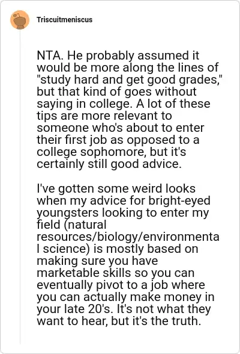Click the phrase "actually make money"
The image size is (240, 354).
pos(142,297)
